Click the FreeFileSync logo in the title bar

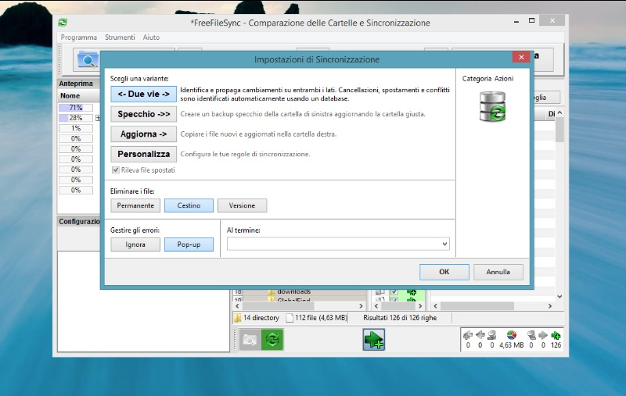point(63,23)
